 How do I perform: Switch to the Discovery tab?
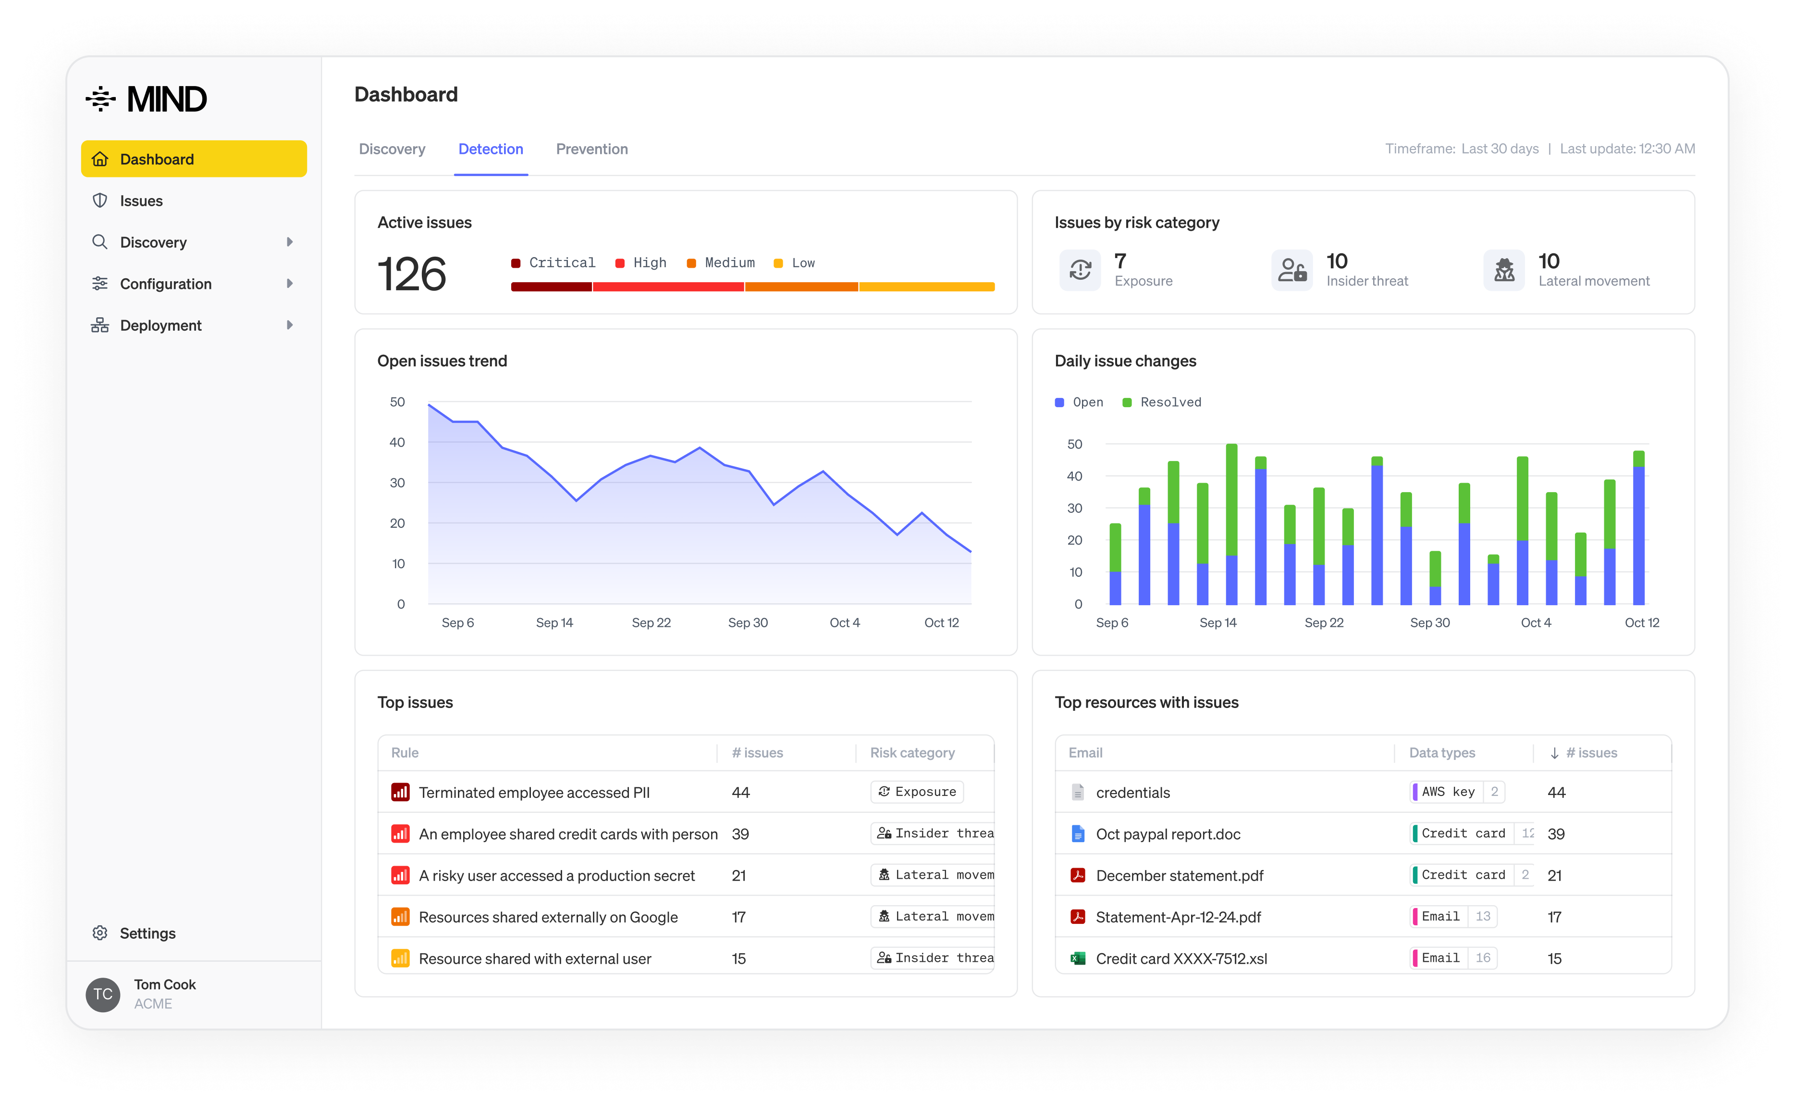point(392,149)
